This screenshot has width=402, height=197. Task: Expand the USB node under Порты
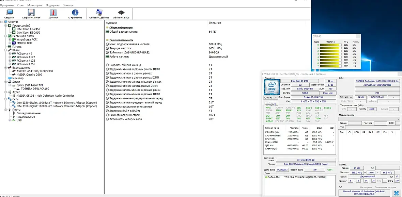click(x=10, y=120)
